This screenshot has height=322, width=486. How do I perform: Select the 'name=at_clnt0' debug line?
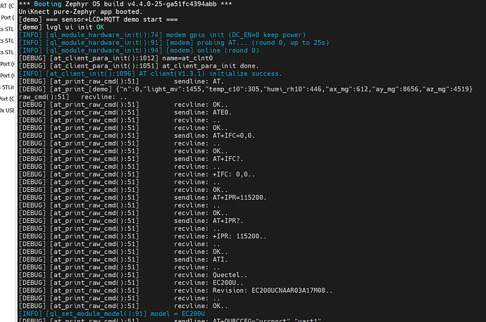[116, 58]
